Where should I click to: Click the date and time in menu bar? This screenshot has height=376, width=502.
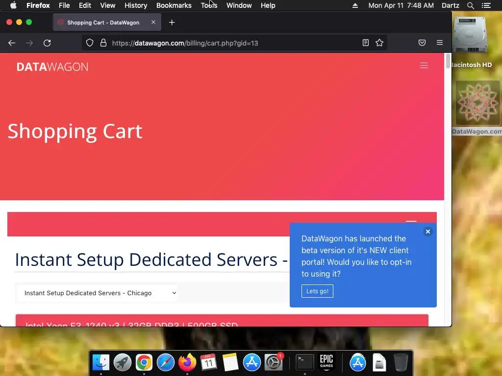tap(401, 5)
